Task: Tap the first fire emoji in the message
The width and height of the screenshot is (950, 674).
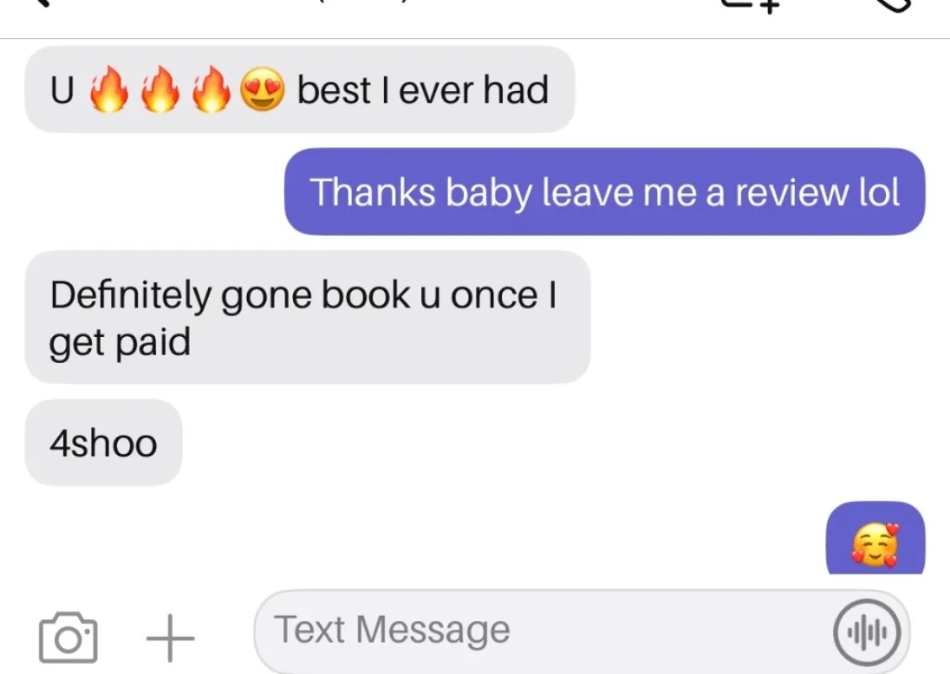Action: (x=109, y=89)
